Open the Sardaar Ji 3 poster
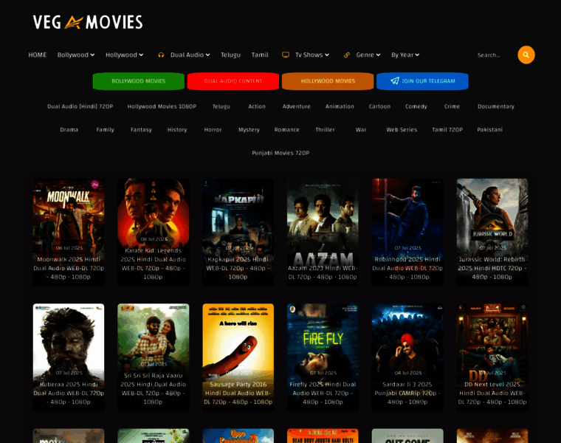The width and height of the screenshot is (561, 443). [x=407, y=357]
